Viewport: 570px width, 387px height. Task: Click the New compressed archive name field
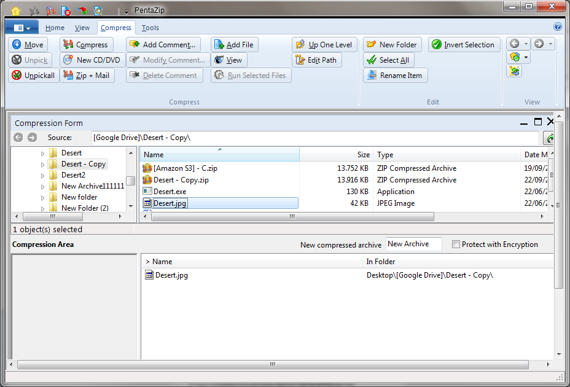pos(414,244)
